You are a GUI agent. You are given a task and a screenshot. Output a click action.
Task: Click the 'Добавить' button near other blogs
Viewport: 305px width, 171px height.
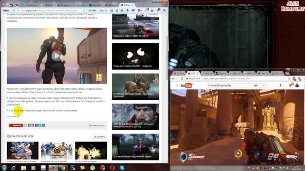point(100,136)
